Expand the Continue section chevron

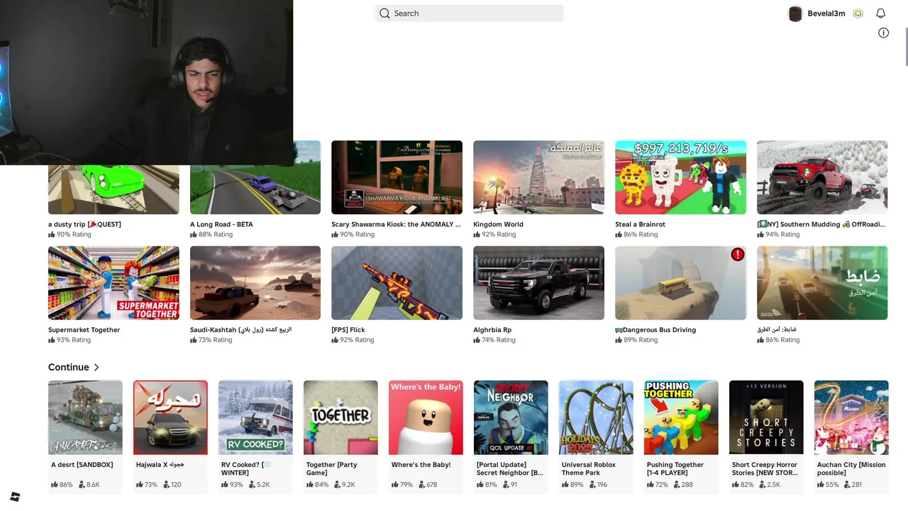(96, 367)
